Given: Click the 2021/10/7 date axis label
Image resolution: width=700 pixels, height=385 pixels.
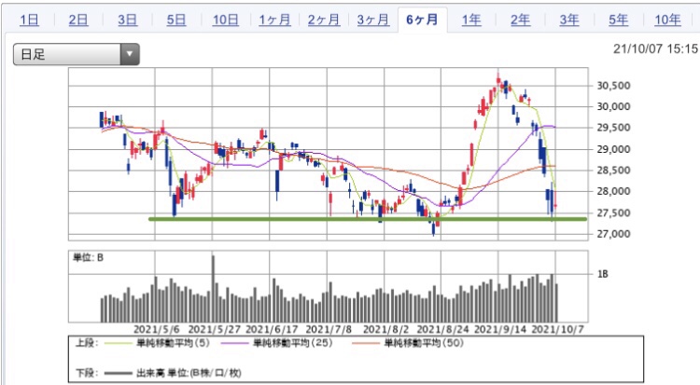Looking at the screenshot, I should [x=557, y=330].
